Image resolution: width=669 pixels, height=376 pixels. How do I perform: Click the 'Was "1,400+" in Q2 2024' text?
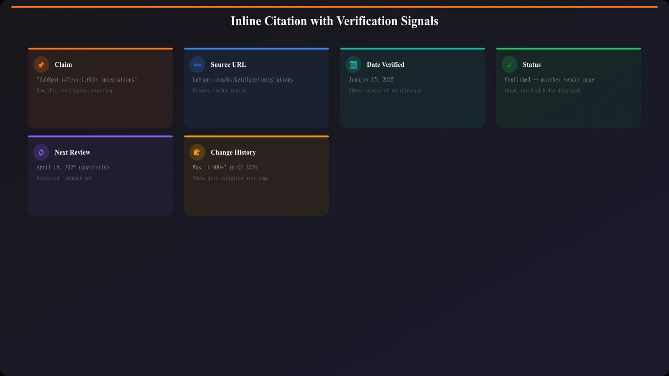[x=225, y=167]
